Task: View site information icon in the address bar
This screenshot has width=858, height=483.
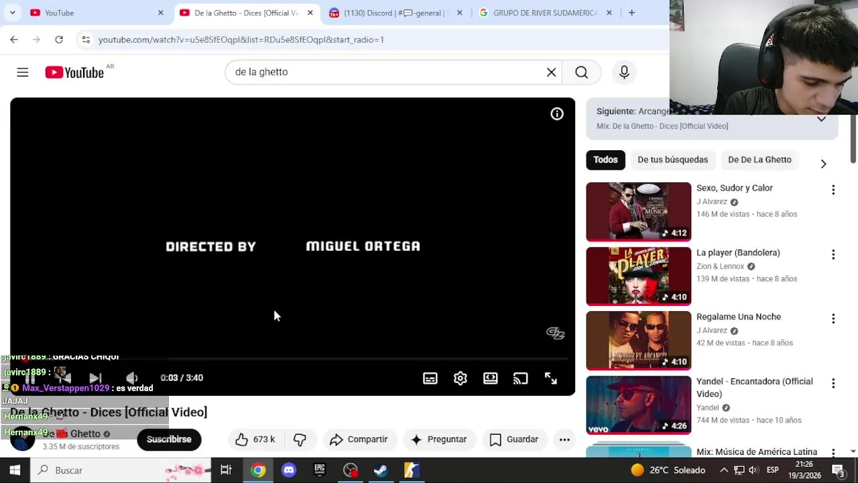Action: coord(86,40)
